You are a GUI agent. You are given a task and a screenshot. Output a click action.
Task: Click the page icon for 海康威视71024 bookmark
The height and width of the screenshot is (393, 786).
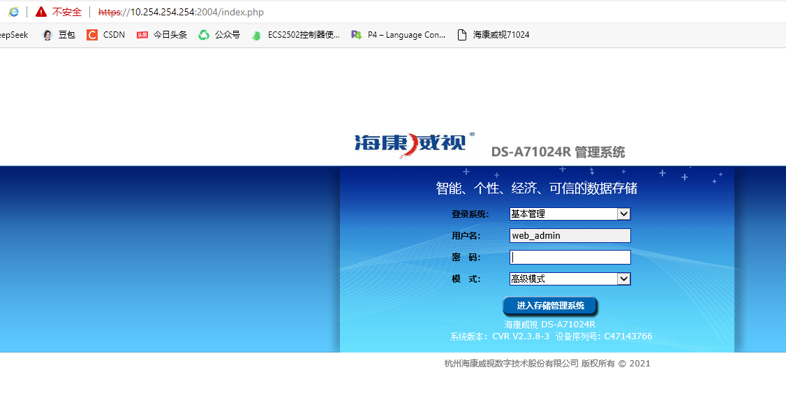coord(462,35)
